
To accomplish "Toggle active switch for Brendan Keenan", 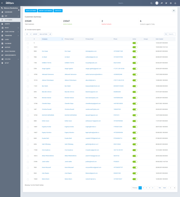I will tap(135, 98).
